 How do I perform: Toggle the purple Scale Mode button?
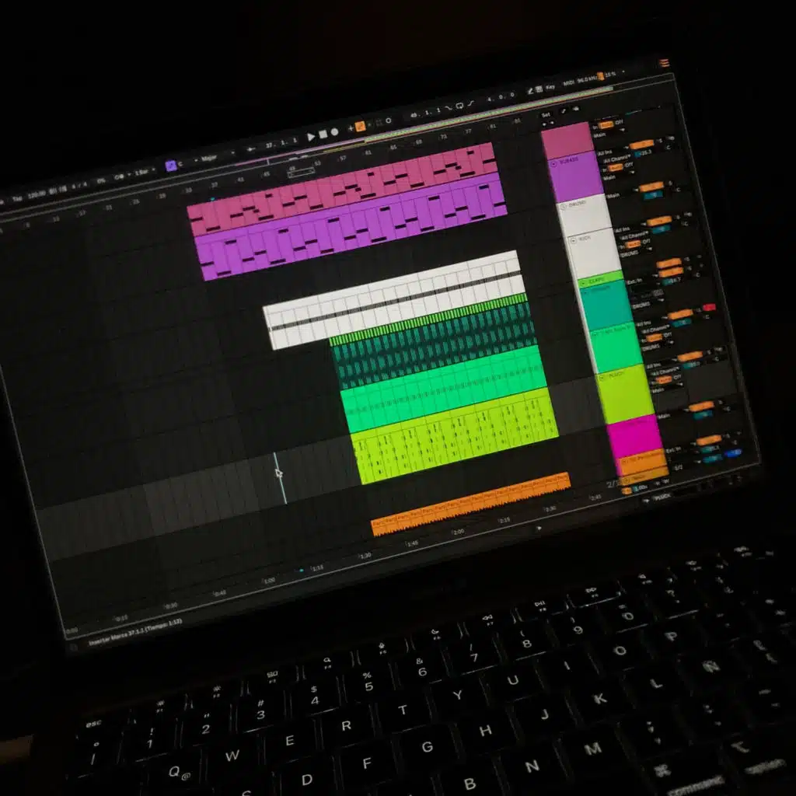pyautogui.click(x=171, y=165)
